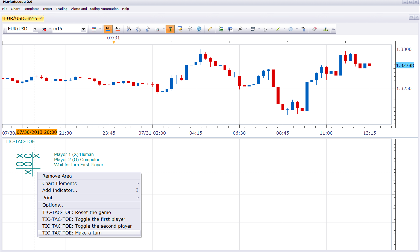This screenshot has width=420, height=252.
Task: Click the 1.32788 current price label
Action: click(405, 65)
